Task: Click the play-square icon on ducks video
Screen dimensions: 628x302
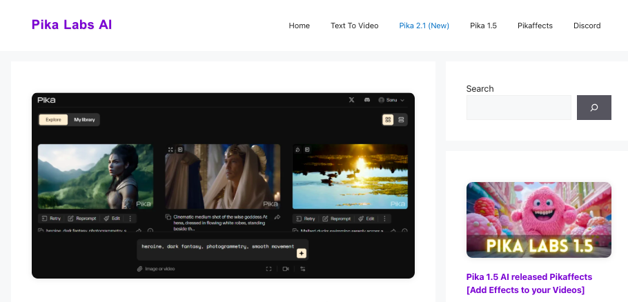Action: [x=307, y=150]
